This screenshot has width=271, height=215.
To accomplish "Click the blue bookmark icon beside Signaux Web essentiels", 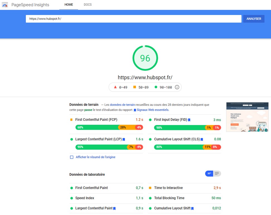I will 135,110.
